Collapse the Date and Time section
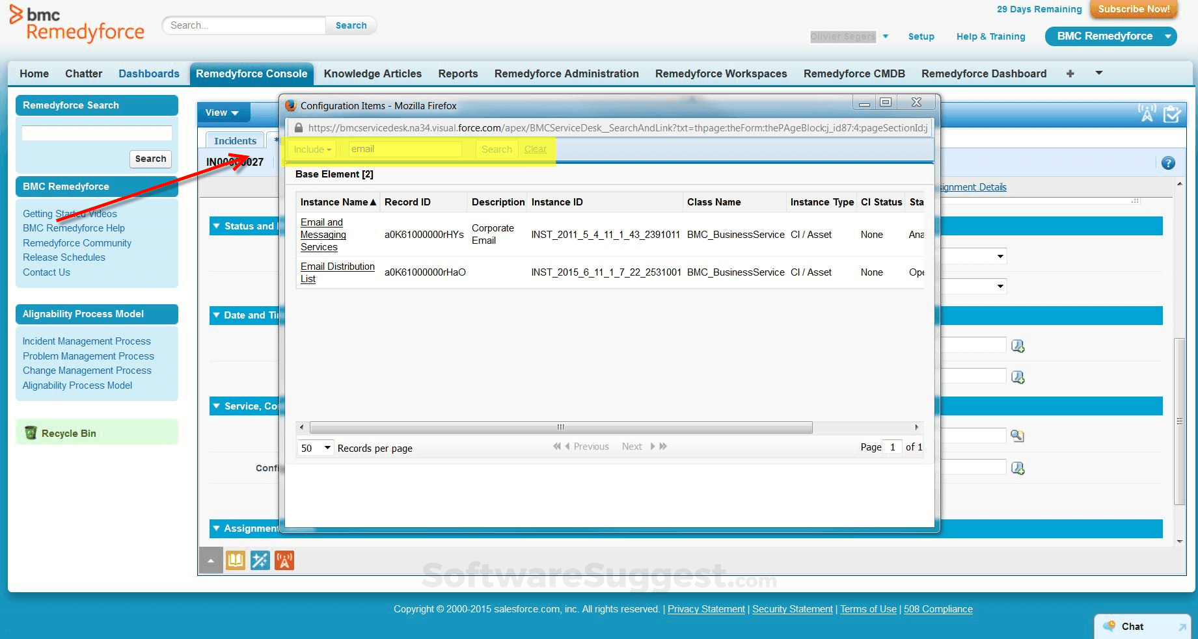This screenshot has height=639, width=1198. pyautogui.click(x=216, y=315)
